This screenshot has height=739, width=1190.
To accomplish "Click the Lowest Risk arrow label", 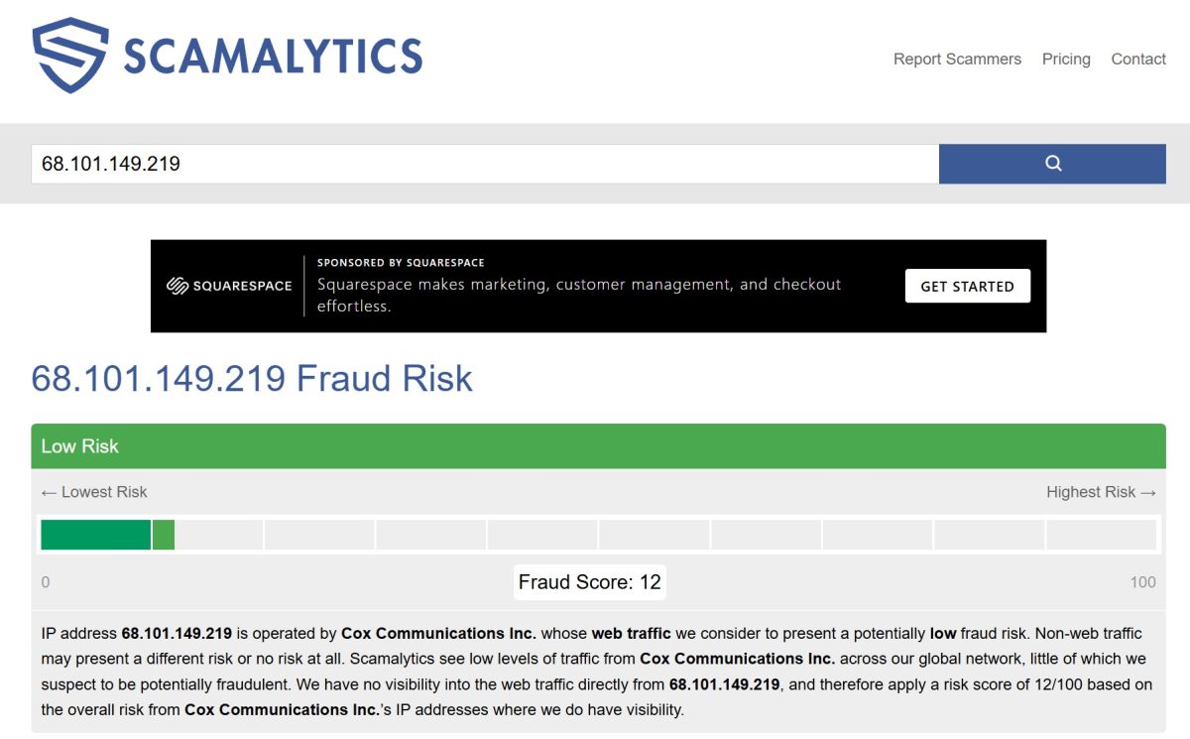I will (93, 491).
